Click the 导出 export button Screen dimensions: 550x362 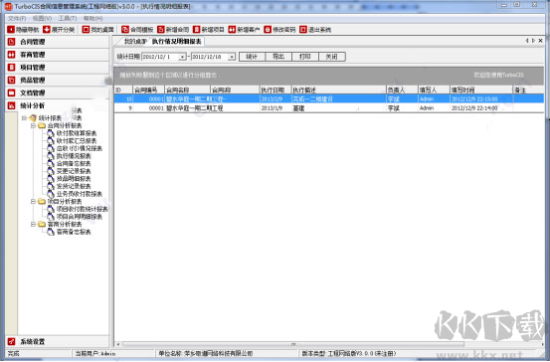278,57
